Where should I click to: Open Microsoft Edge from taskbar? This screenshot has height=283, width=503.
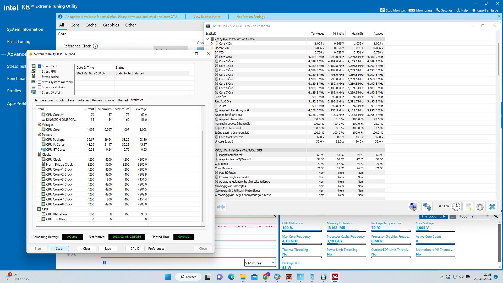[x=231, y=277]
